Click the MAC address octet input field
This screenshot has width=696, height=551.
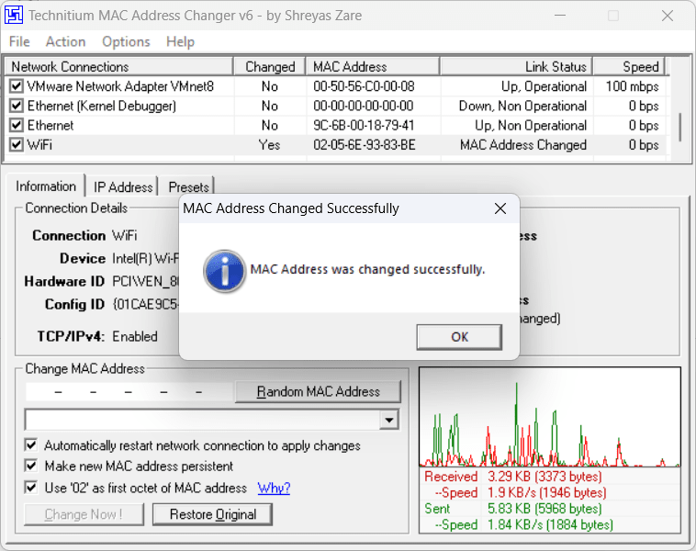point(129,392)
